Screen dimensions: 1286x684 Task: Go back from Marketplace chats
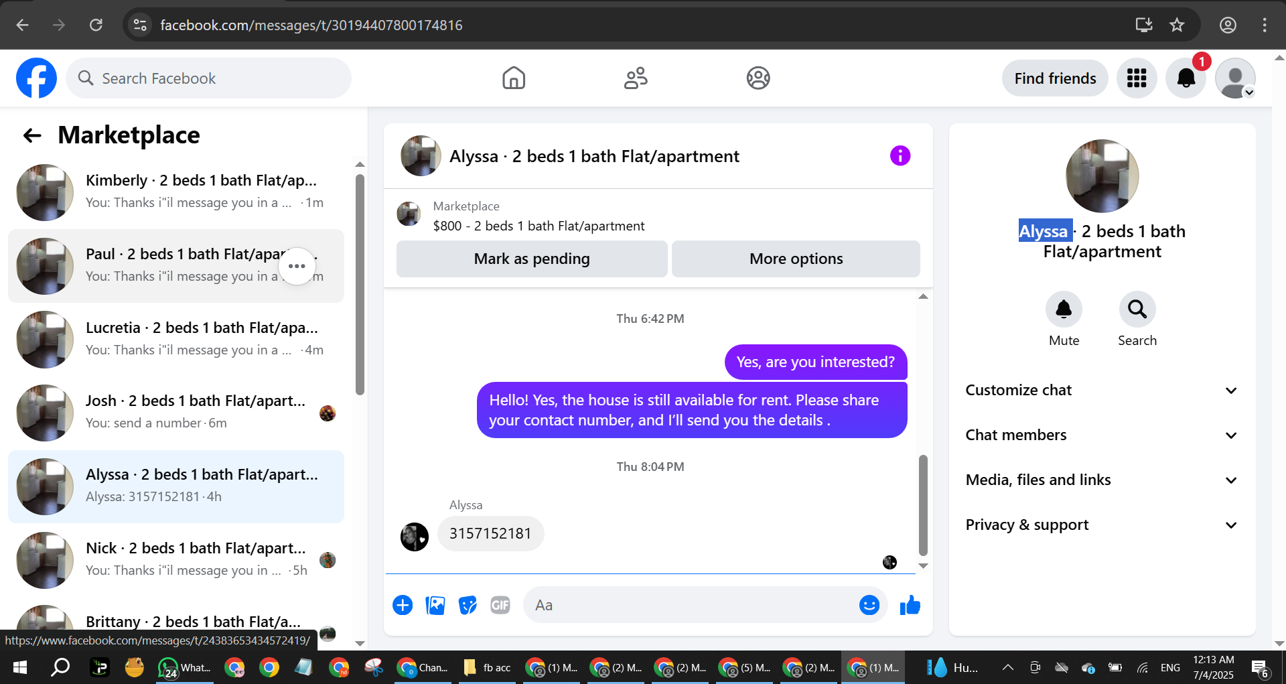coord(32,135)
